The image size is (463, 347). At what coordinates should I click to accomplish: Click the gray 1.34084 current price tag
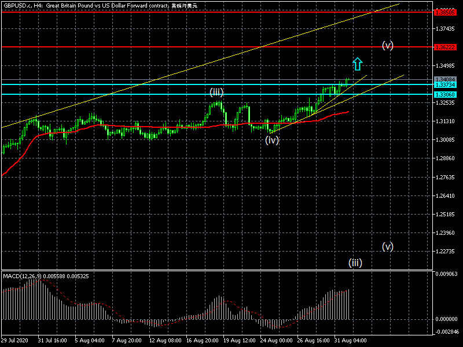tap(445, 79)
